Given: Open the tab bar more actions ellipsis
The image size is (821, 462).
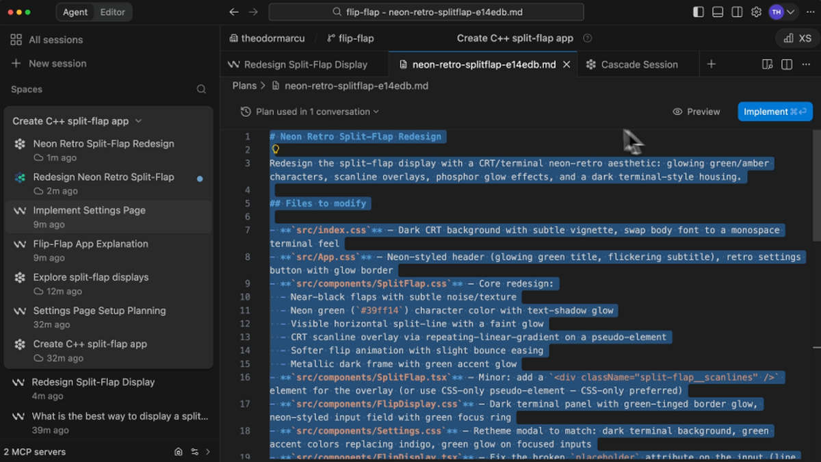Looking at the screenshot, I should click(x=807, y=64).
